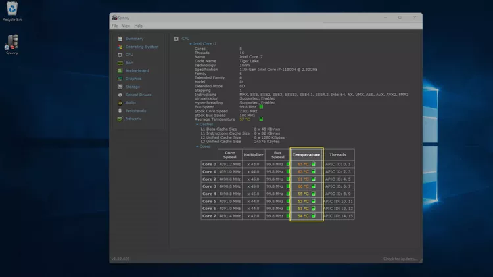
Task: Click the Check for updates link
Action: coord(400,259)
